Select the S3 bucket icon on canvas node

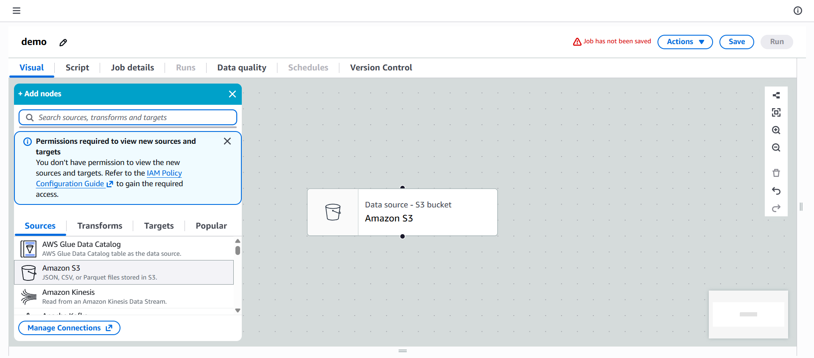click(333, 212)
